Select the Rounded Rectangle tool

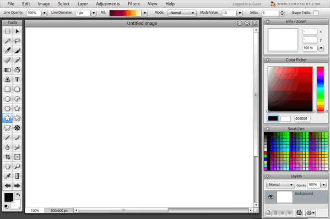pyautogui.click(x=17, y=89)
